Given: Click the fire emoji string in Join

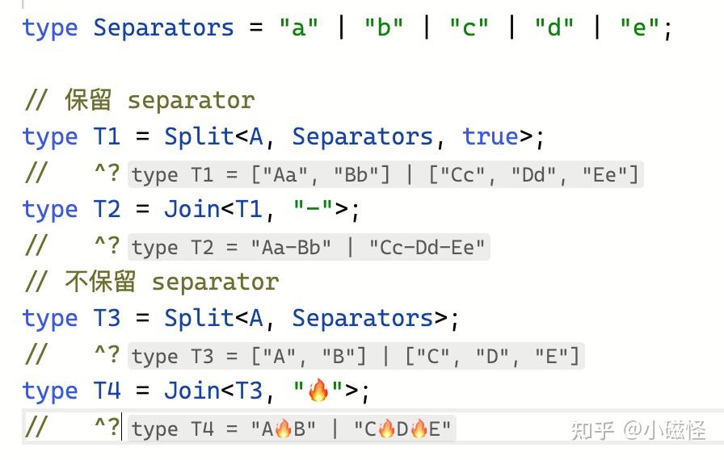Looking at the screenshot, I should (319, 391).
